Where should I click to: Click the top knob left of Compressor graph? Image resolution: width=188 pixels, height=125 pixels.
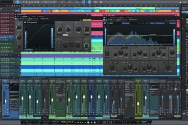[x=19, y=27]
